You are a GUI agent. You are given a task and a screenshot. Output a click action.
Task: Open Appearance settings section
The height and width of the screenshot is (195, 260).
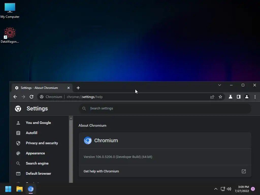[35, 153]
